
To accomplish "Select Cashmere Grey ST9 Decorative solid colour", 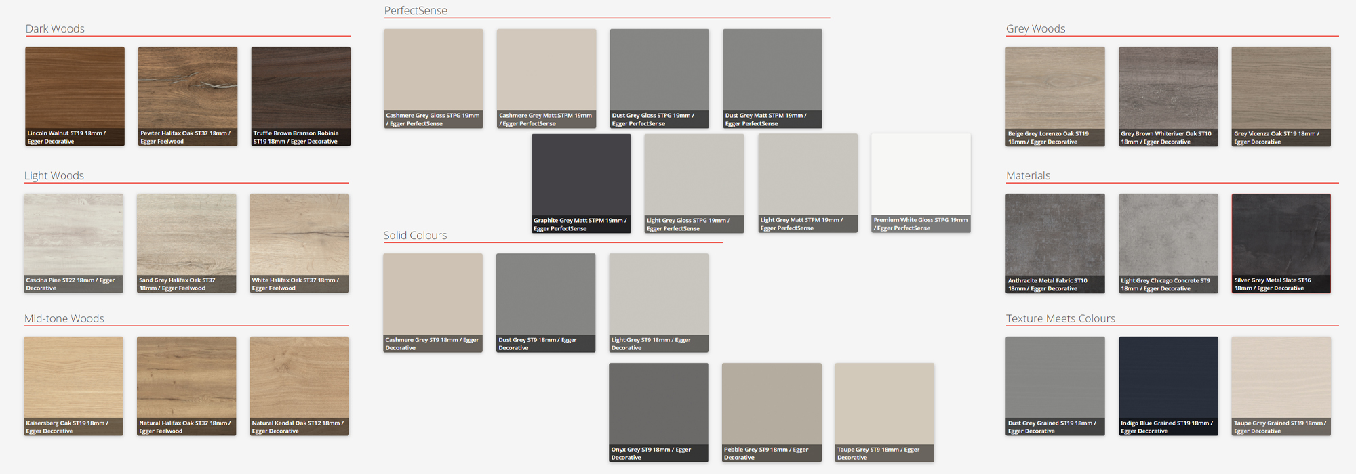I will click(433, 303).
